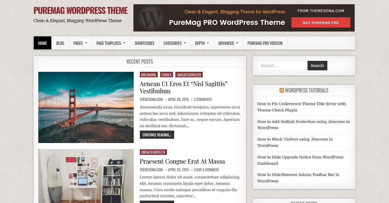The height and width of the screenshot is (203, 389).
Task: Open Add Hotlink Protection using .htaccess tutorial
Action: coord(304,125)
